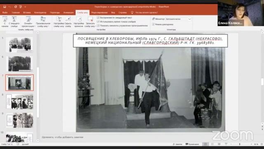Image resolution: width=264 pixels, height=149 pixels.
Task: Switch to Insert (Вставка) ribbon tab
Action: tap(27, 12)
